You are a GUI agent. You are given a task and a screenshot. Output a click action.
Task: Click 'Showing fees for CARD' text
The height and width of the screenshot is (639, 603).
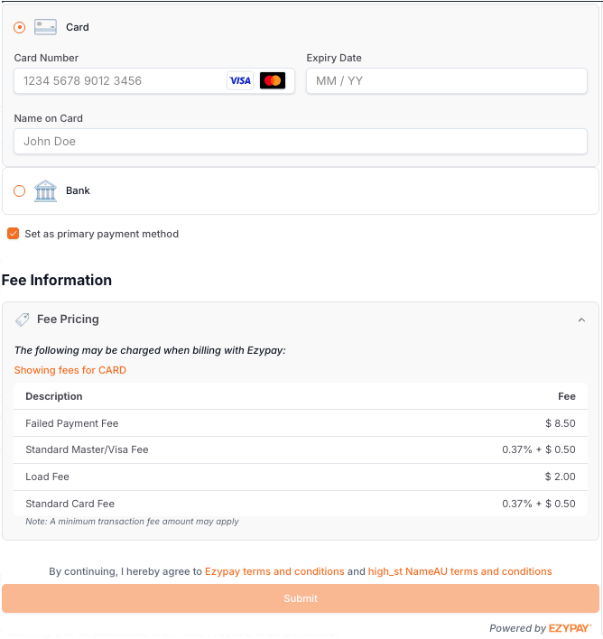tap(70, 370)
